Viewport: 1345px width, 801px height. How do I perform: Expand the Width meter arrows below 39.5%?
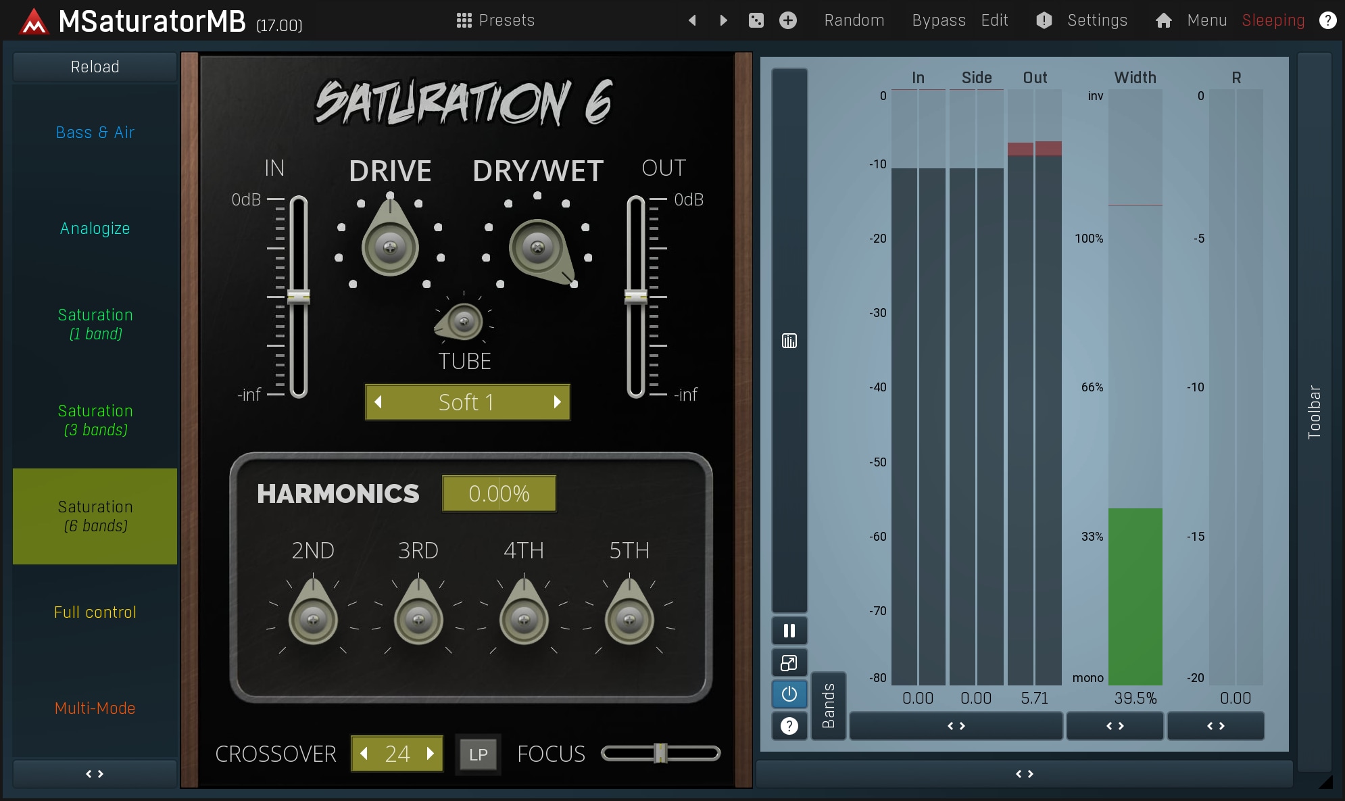point(1115,726)
